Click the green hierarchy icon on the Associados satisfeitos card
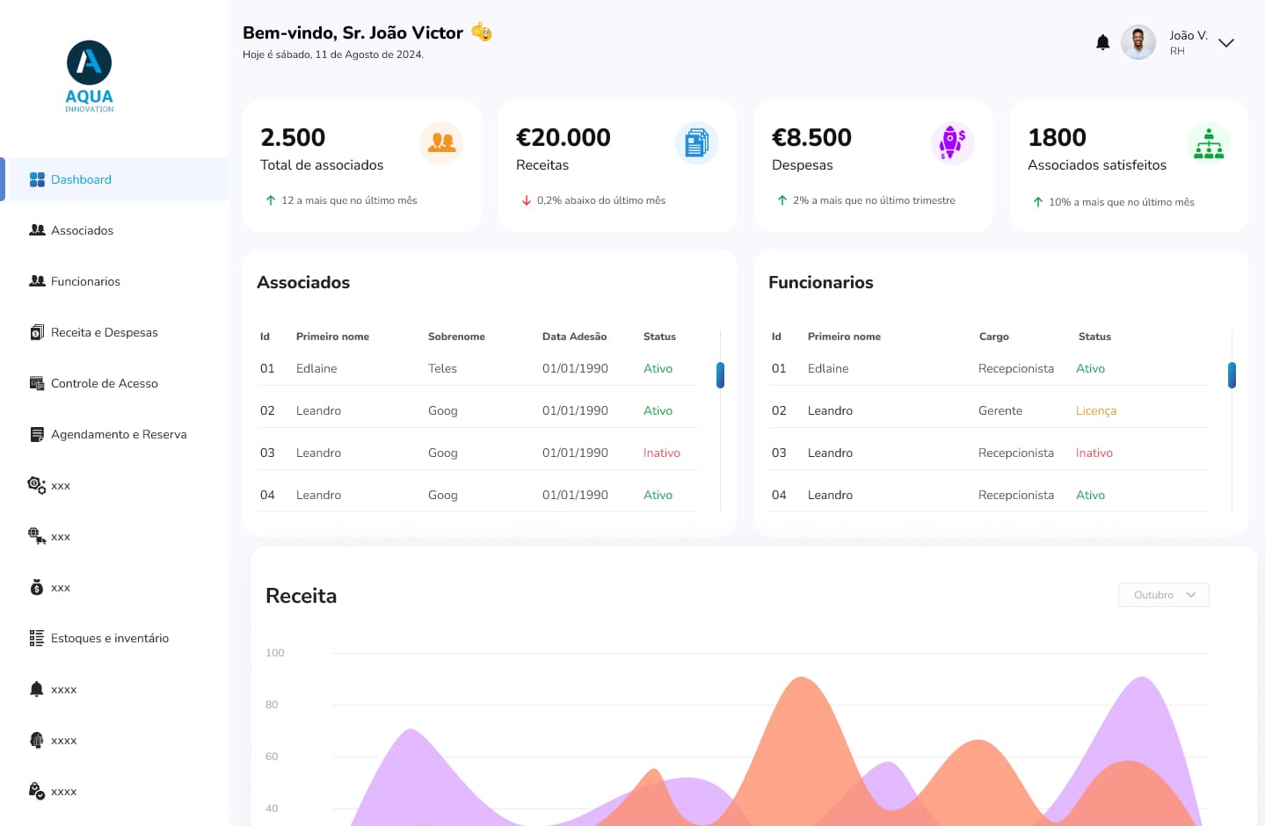 pos(1209,142)
